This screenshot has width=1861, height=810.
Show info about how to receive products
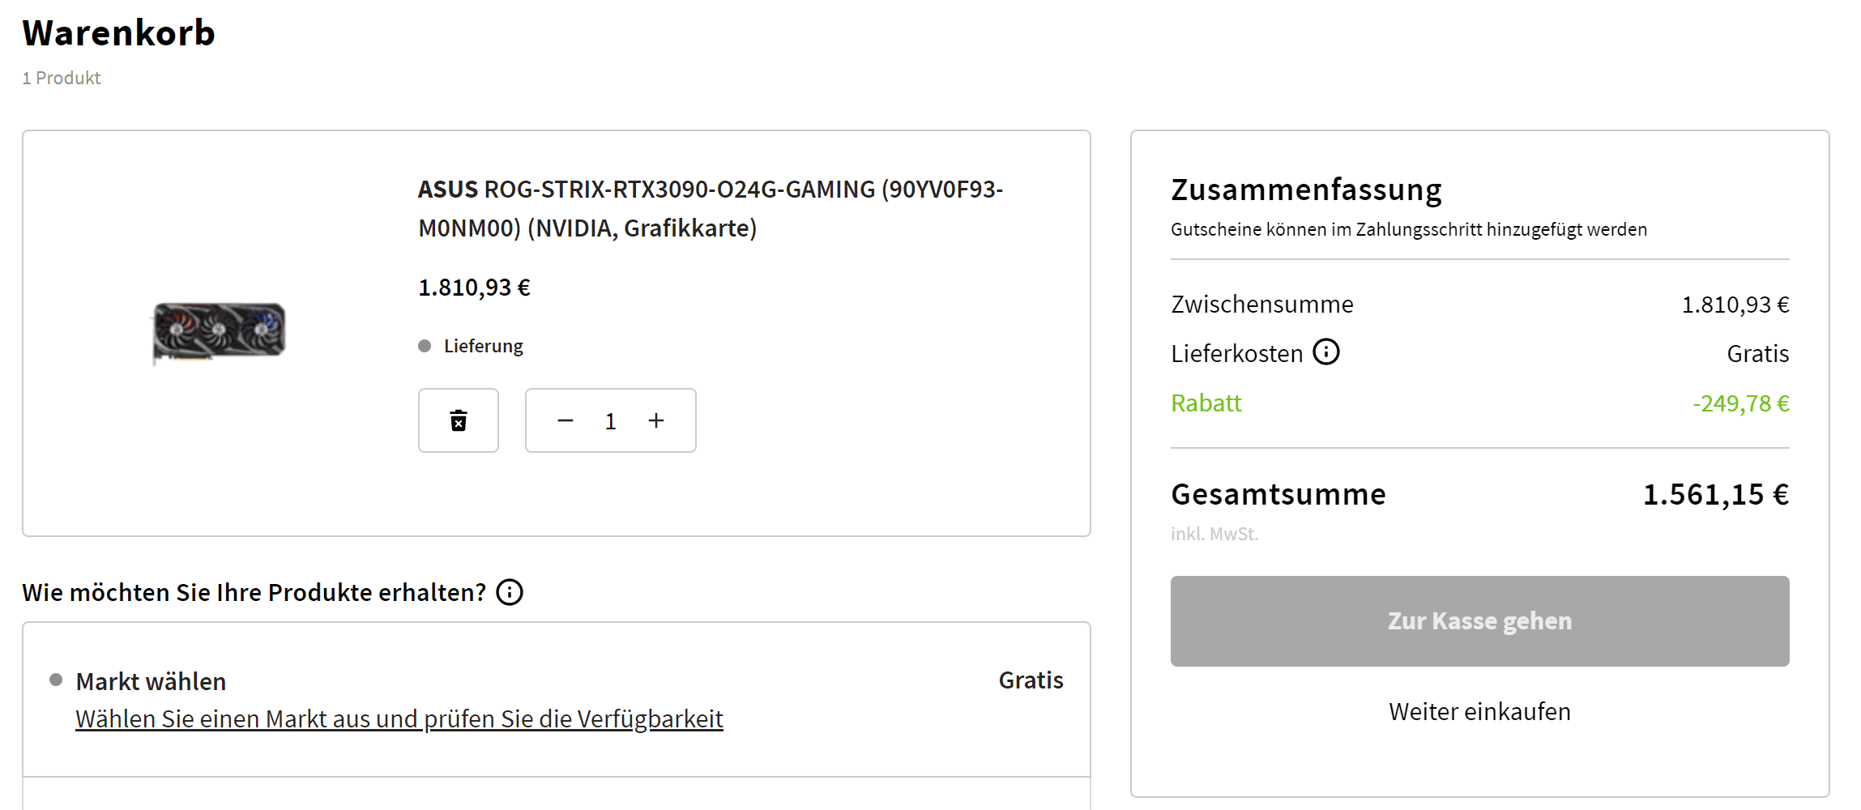(510, 592)
